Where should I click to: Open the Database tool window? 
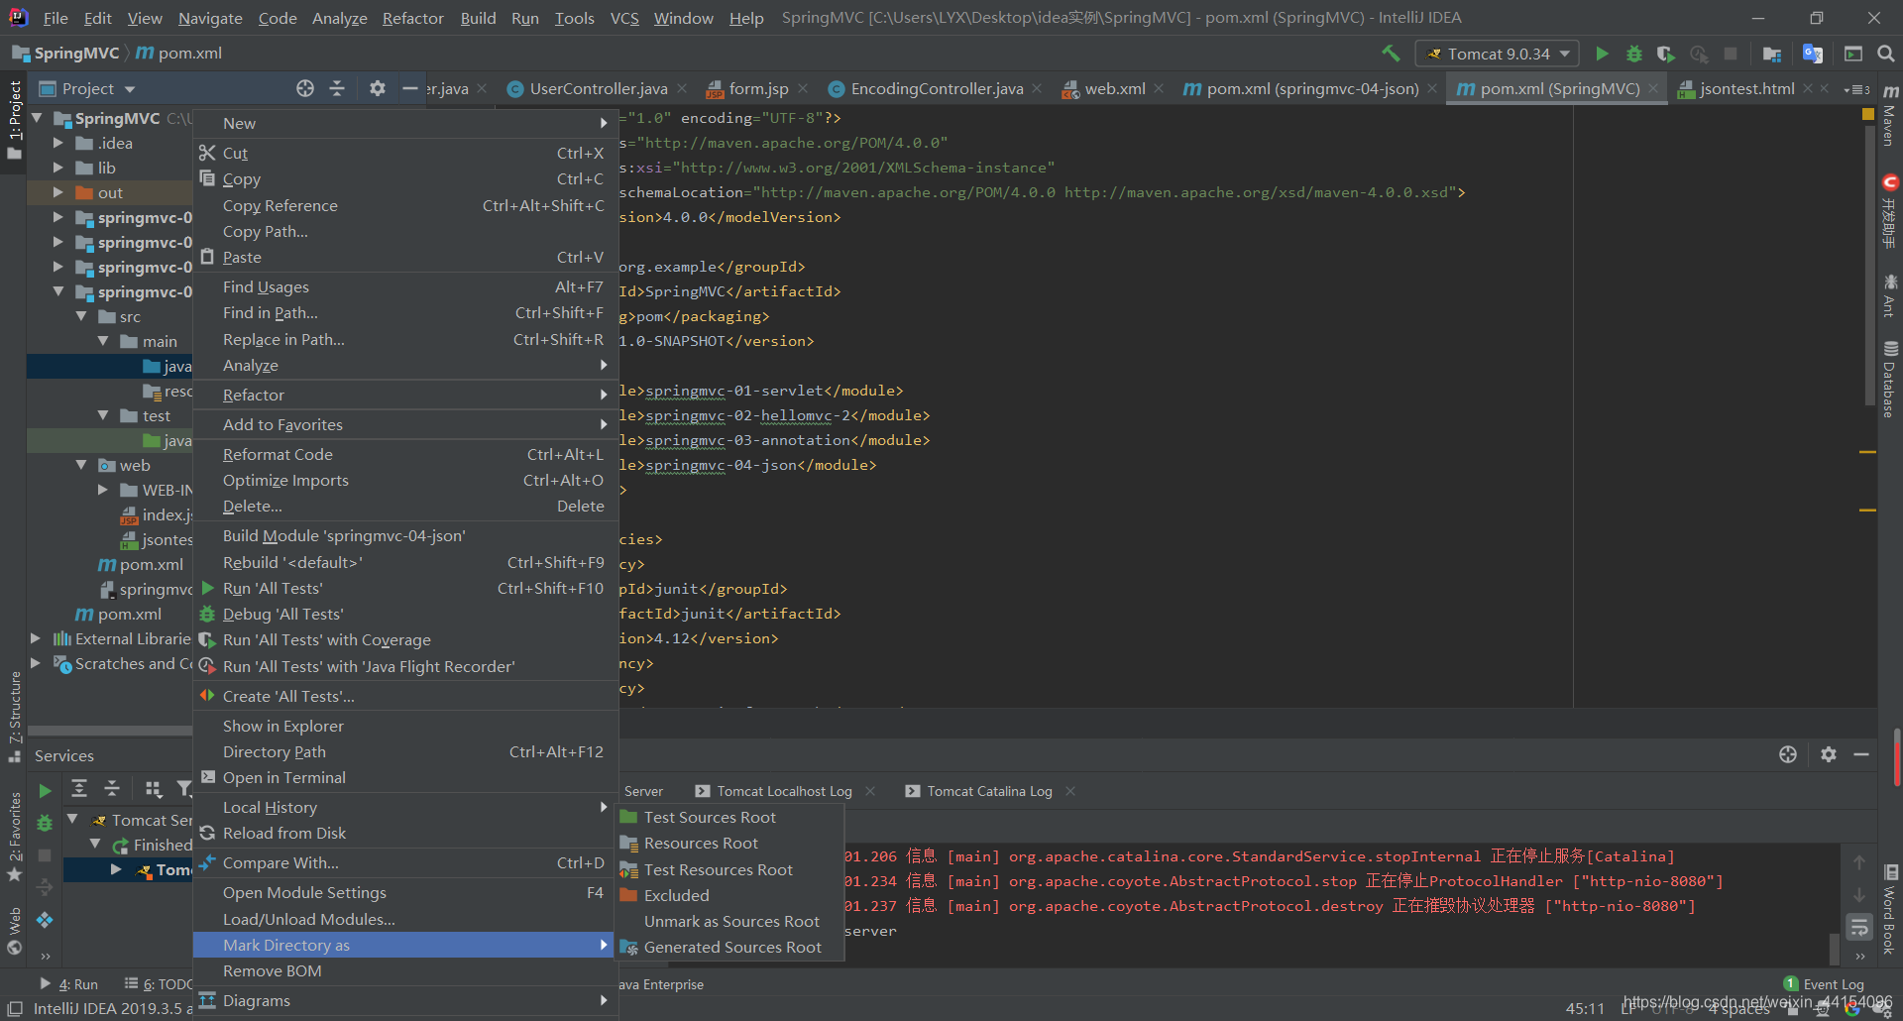tap(1890, 380)
